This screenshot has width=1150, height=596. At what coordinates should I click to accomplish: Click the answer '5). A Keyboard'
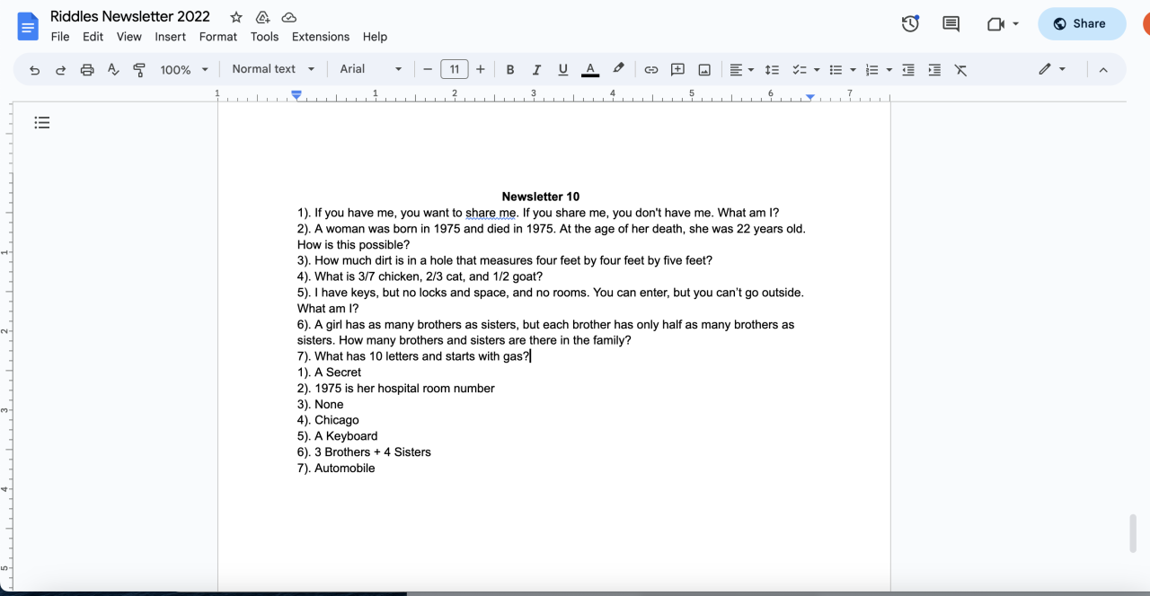click(x=338, y=436)
